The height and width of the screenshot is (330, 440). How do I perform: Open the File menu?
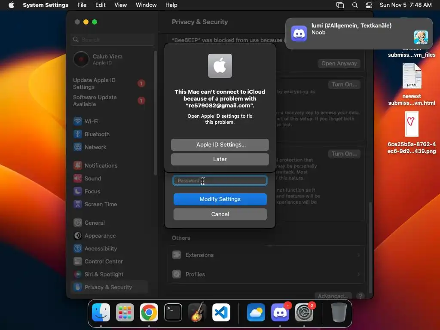pos(82,5)
